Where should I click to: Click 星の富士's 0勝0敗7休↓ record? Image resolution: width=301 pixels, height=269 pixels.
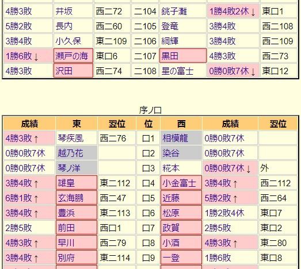coord(233,71)
